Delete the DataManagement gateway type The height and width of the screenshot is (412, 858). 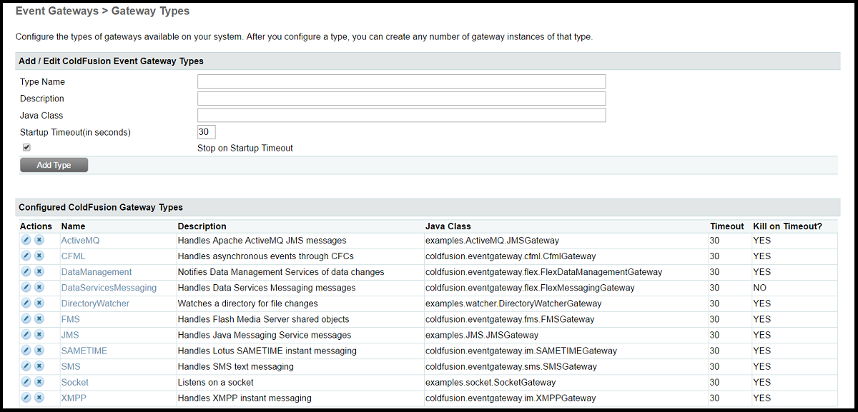39,272
